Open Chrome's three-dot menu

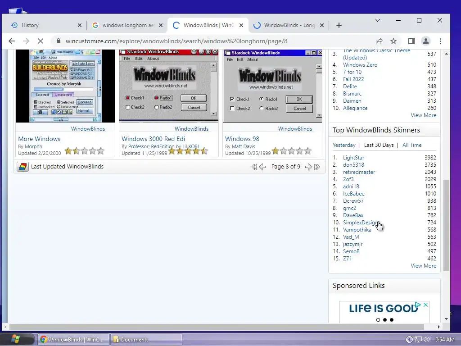point(440,41)
